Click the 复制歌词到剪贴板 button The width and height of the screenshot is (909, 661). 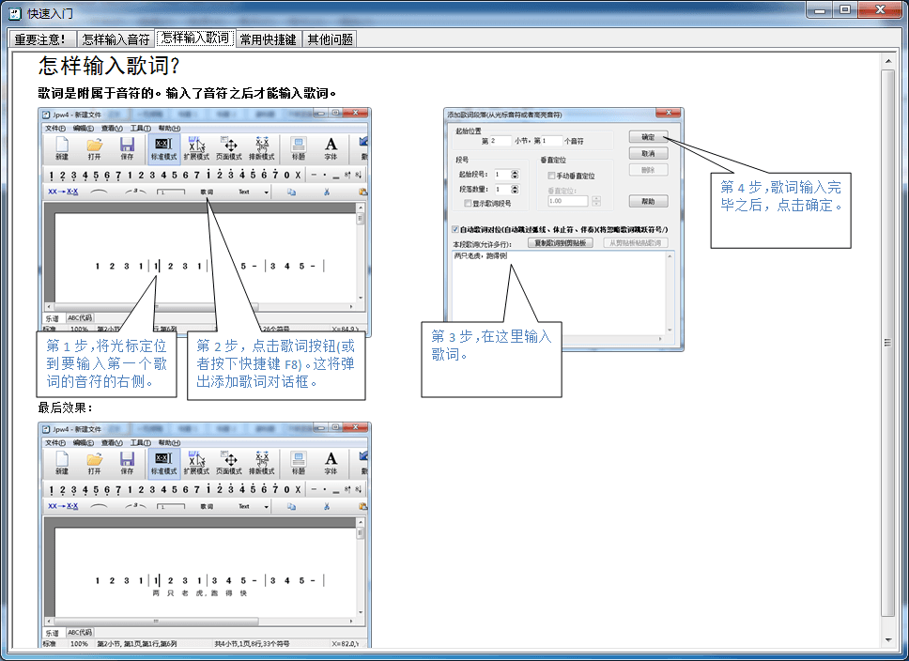tap(561, 242)
